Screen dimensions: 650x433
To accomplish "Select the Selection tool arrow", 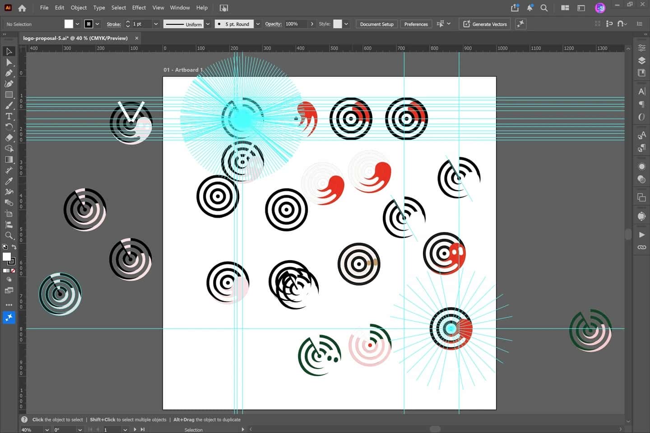I will tap(9, 51).
